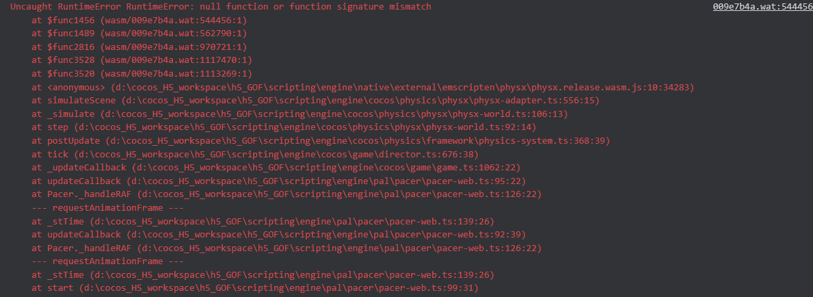Click the Uncaught RuntimeError message text
The image size is (813, 297).
click(220, 6)
